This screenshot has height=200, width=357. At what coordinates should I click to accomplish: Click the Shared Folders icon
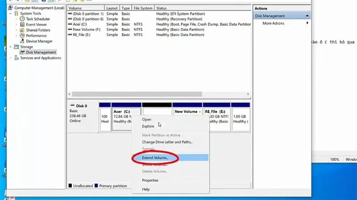point(22,30)
